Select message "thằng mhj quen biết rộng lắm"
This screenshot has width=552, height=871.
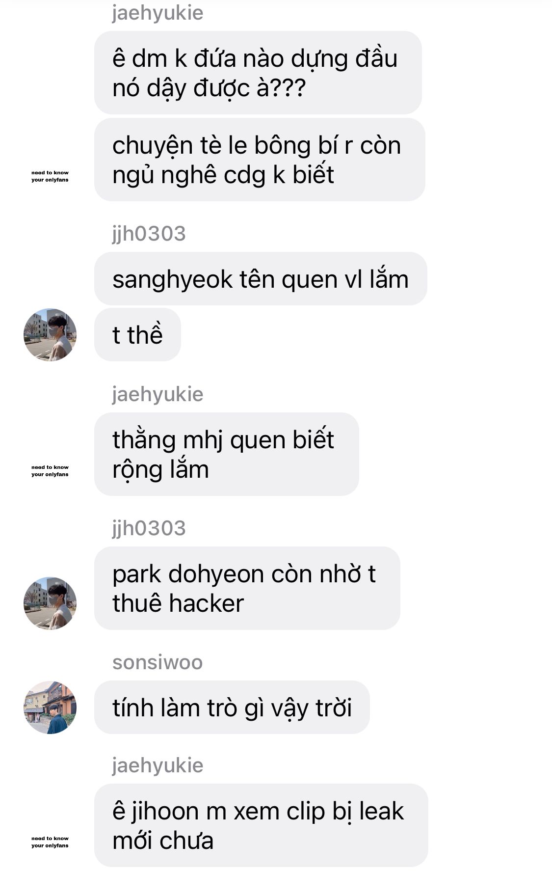tap(227, 454)
